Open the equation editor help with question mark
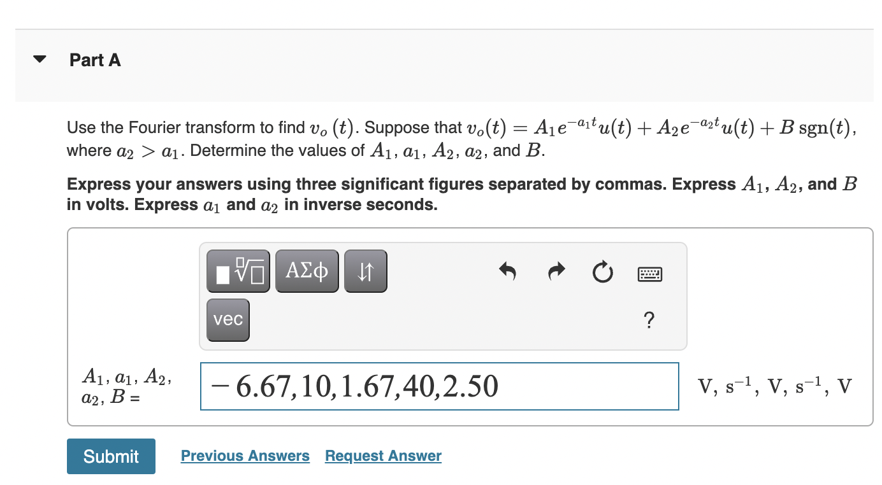 tap(648, 321)
